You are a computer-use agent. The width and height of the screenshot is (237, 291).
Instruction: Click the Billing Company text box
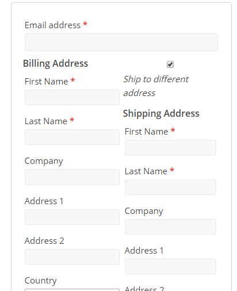coord(72,177)
